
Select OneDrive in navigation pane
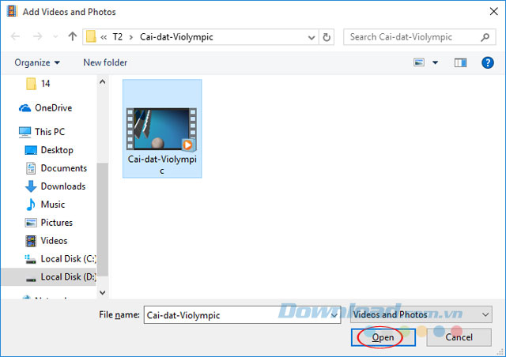(53, 108)
